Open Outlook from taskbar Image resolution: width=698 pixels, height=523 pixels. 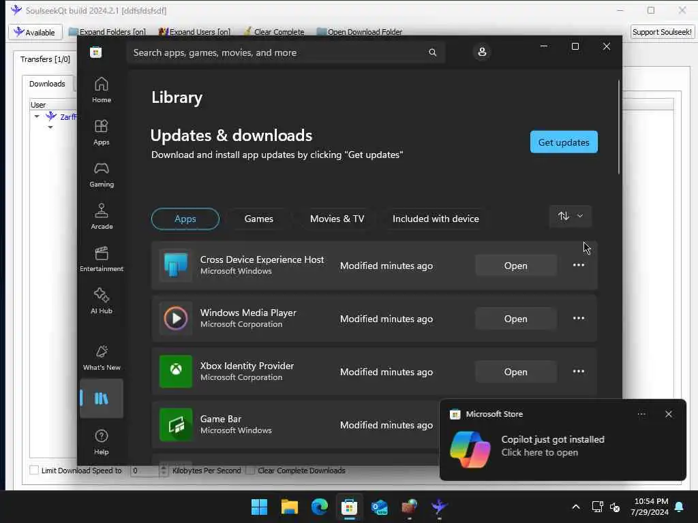coord(380,507)
